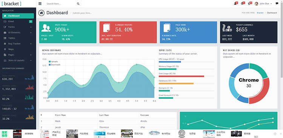This screenshot has width=283, height=138.
Task: Select the Tables item in navigation
Action: (x=18, y=38)
